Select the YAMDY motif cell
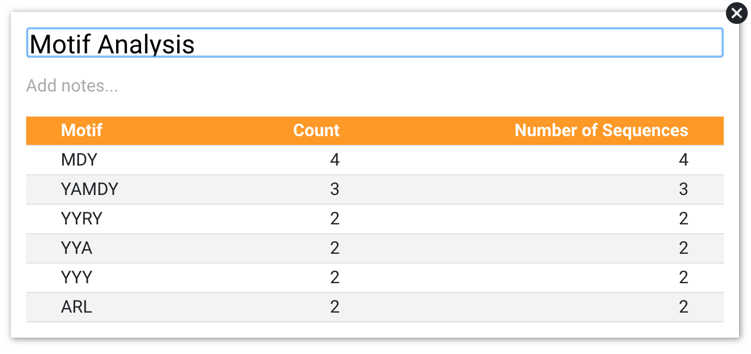 click(x=90, y=190)
